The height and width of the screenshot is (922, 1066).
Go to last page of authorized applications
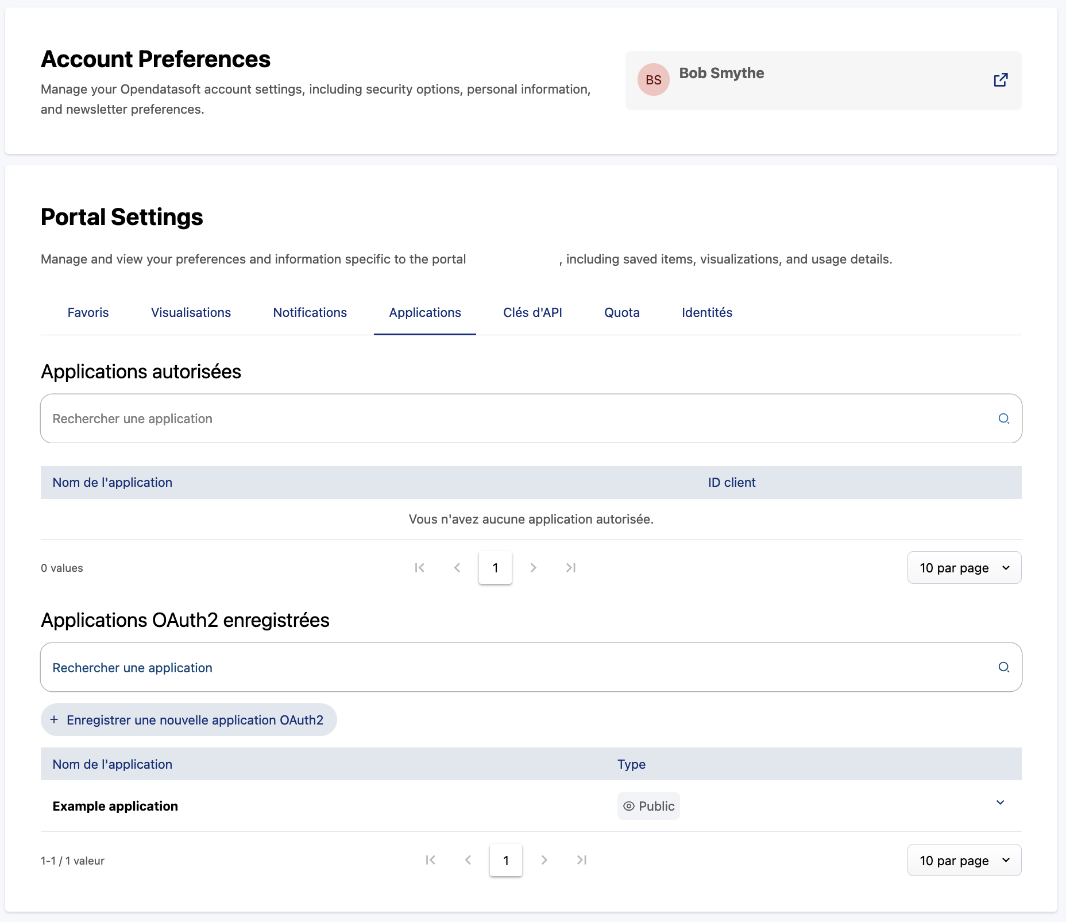570,568
